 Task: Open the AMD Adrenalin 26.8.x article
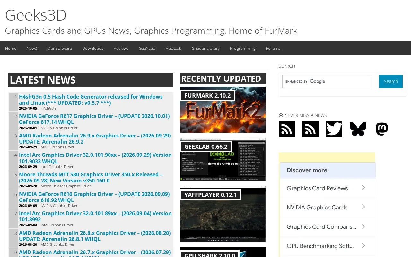coord(95,236)
